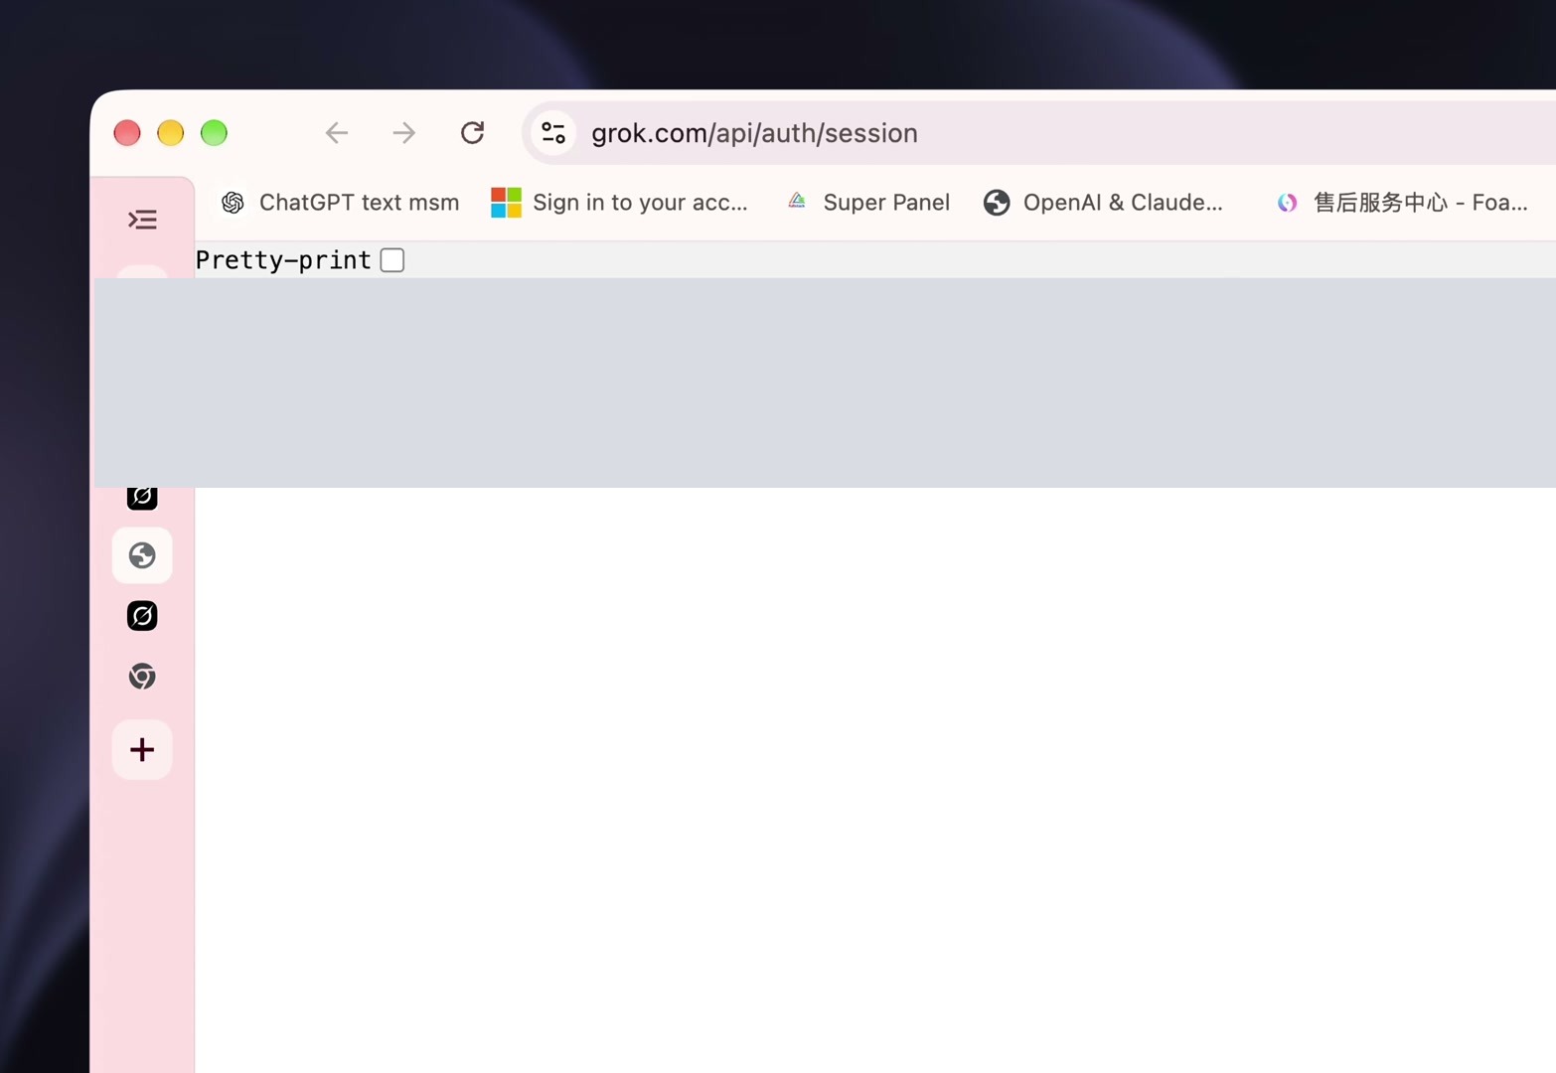Reload the grok.com page
This screenshot has height=1073, width=1556.
[x=472, y=132]
